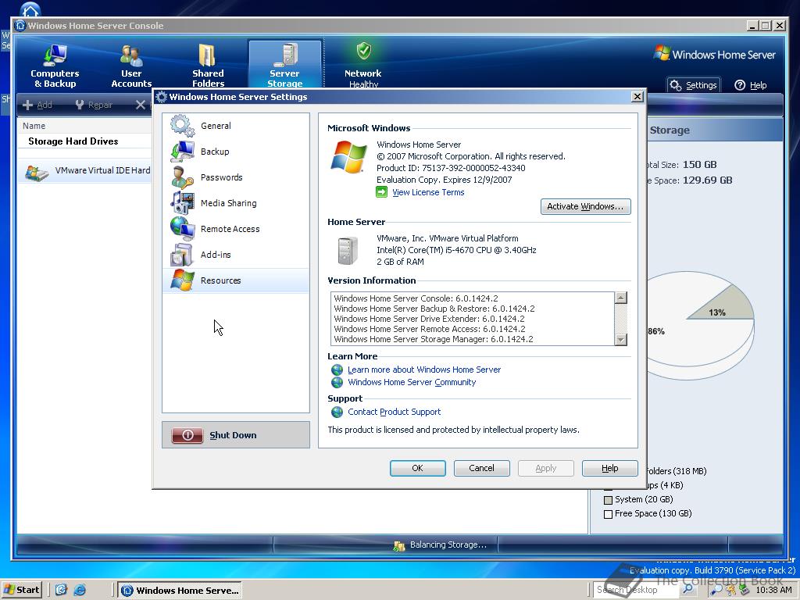Click the Remove X toolbar icon
Viewport: 800px width, 600px height.
[141, 105]
